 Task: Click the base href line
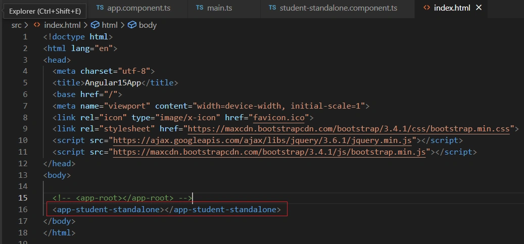[87, 94]
